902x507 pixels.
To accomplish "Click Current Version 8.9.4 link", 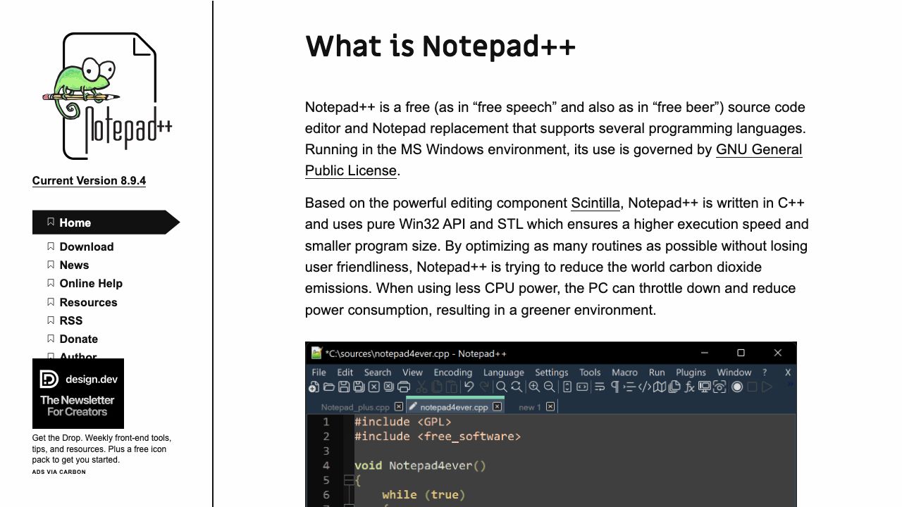I will coord(89,180).
